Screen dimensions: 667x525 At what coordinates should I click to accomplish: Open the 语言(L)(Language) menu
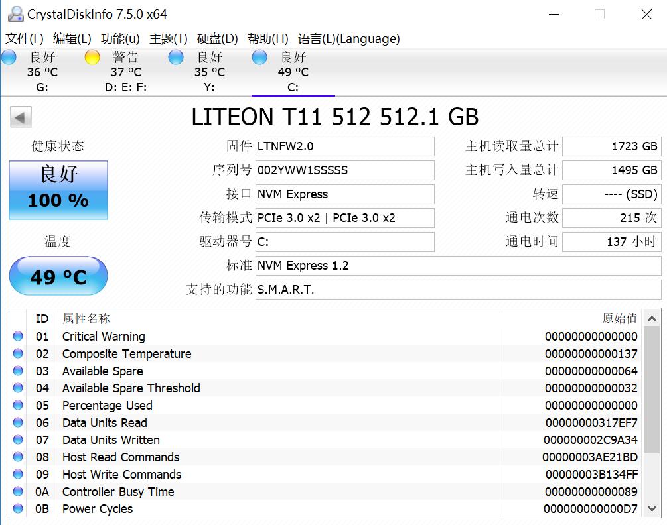(349, 38)
